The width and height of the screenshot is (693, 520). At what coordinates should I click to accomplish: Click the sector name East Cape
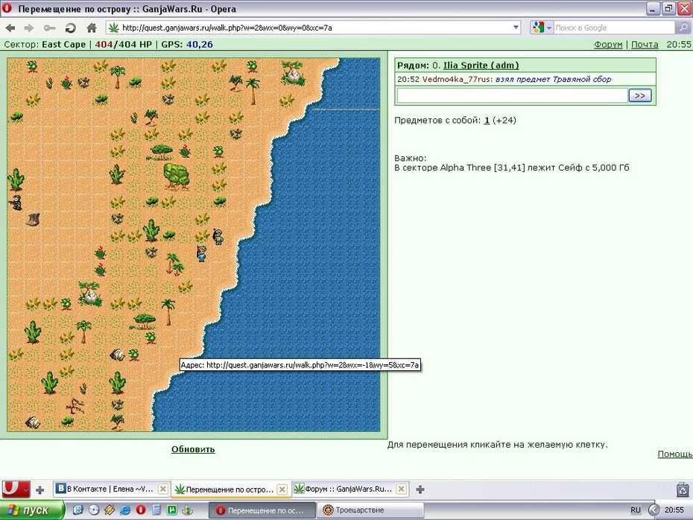(63, 44)
